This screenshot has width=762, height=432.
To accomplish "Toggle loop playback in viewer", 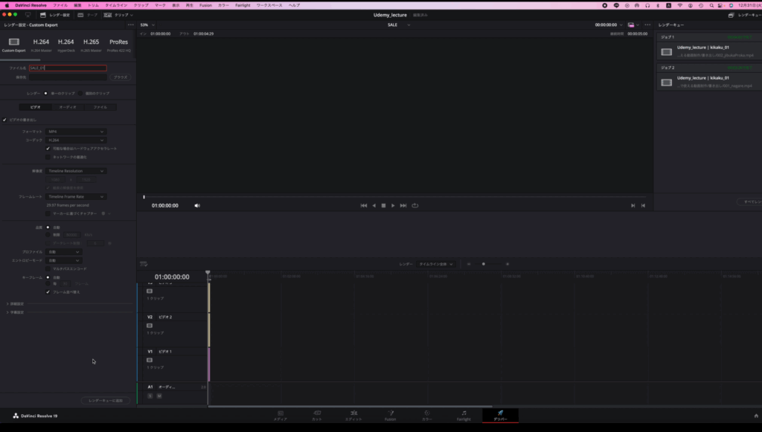I will [x=415, y=205].
